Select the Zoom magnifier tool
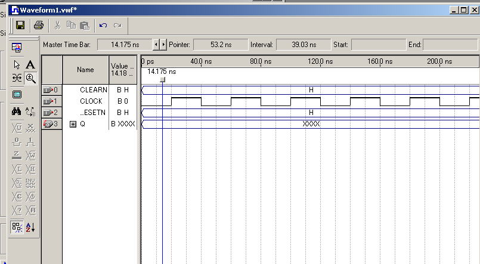Image resolution: width=480 pixels, height=264 pixels. tap(30, 78)
